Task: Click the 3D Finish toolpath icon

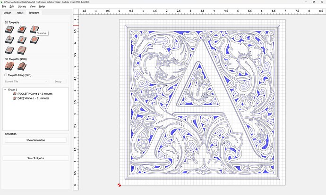Action: pyautogui.click(x=21, y=66)
